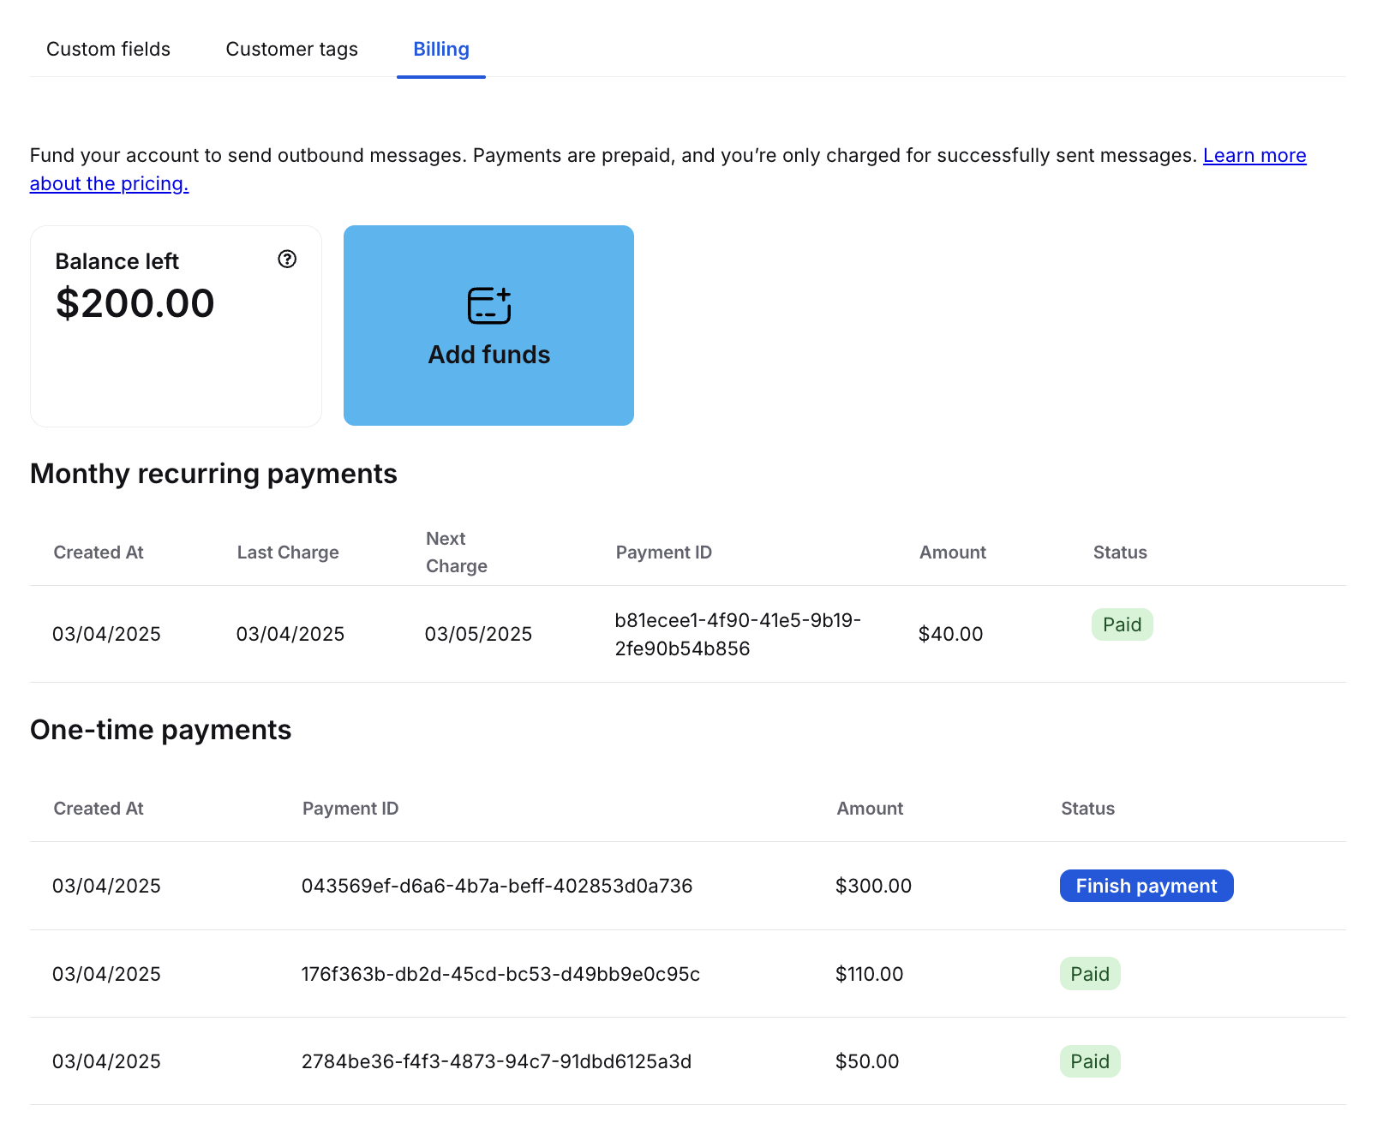Select the Billing tab

point(440,50)
